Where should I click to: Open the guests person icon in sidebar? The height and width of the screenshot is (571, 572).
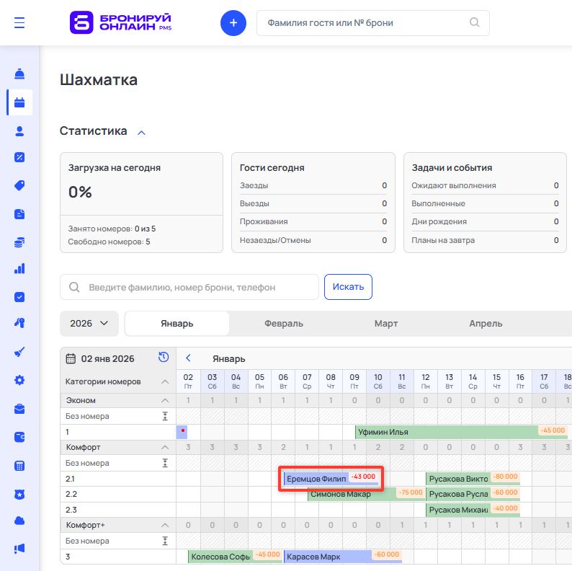coord(19,130)
